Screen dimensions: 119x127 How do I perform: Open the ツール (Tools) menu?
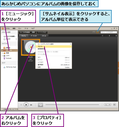click(26, 28)
